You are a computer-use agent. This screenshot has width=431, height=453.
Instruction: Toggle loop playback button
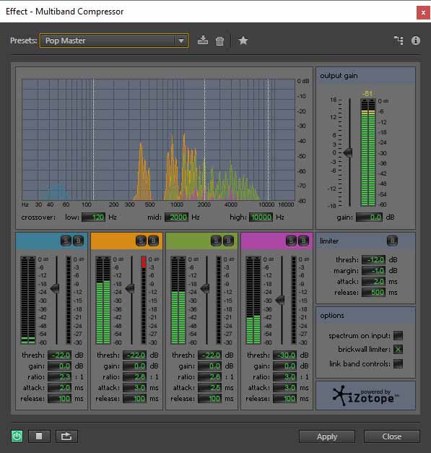point(66,436)
